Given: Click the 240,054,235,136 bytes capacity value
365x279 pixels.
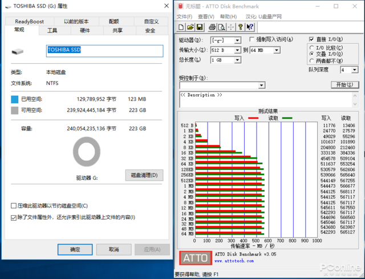Looking at the screenshot, I should click(x=91, y=128).
